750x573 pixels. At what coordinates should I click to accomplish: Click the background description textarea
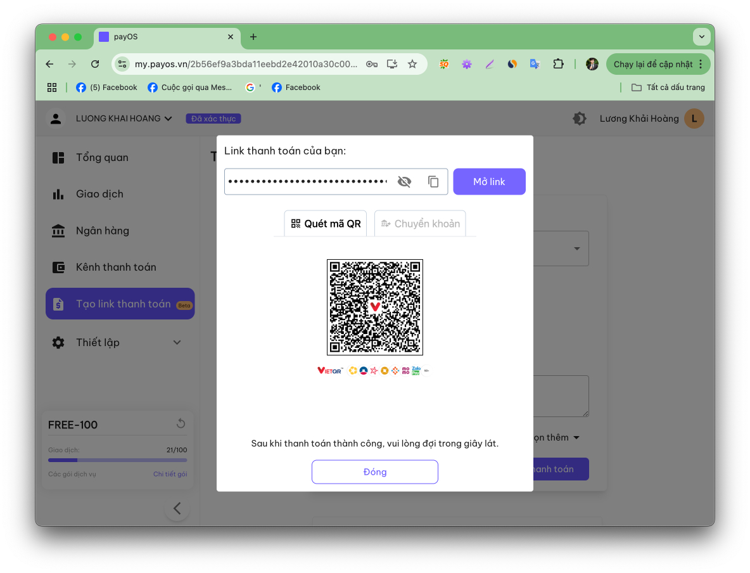561,396
